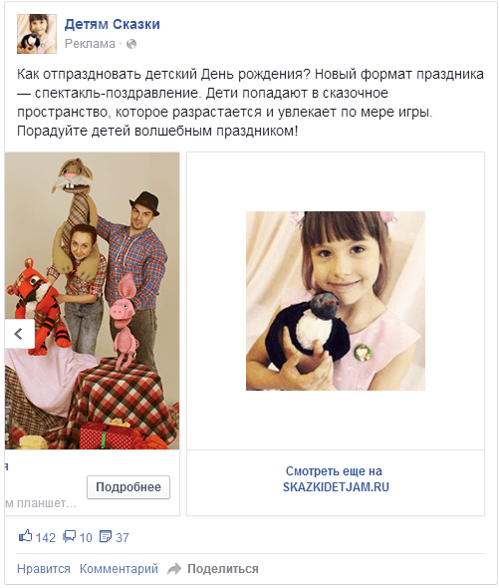Like the post with Нравится
499x588 pixels.
coord(44,569)
